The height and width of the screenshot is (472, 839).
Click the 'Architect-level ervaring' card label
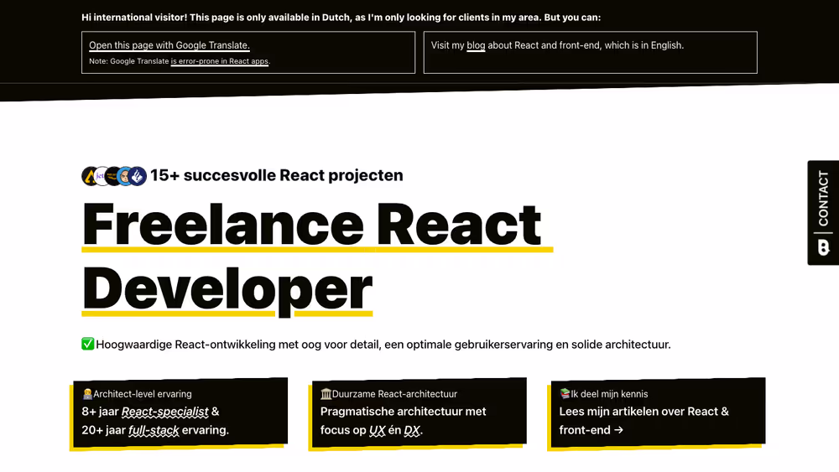(143, 394)
